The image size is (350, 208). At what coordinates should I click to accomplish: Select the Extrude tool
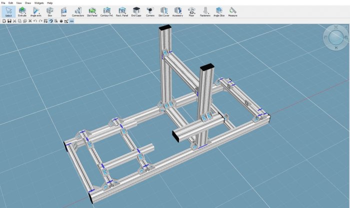[x=22, y=11]
